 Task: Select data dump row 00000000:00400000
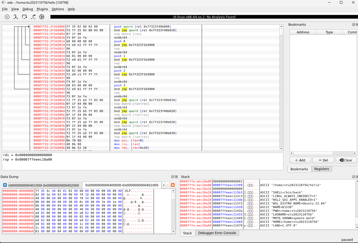[x=87, y=191]
